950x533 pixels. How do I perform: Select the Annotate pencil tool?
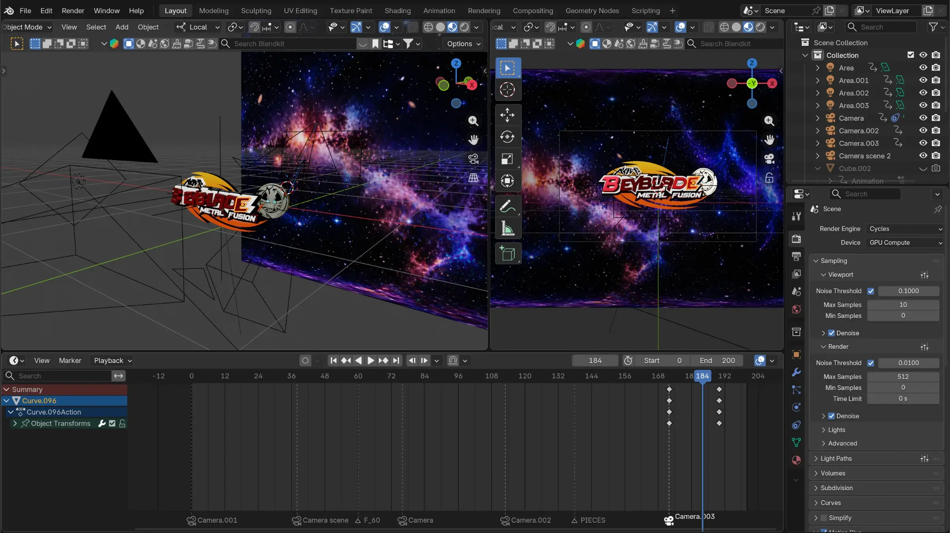(507, 206)
